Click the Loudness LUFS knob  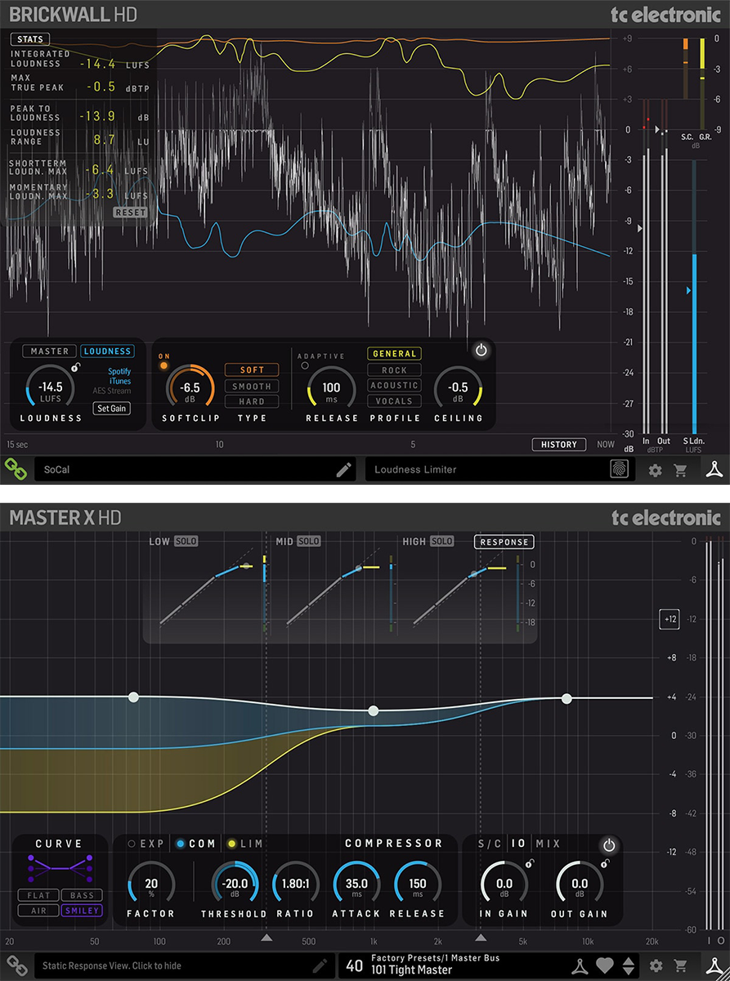51,387
